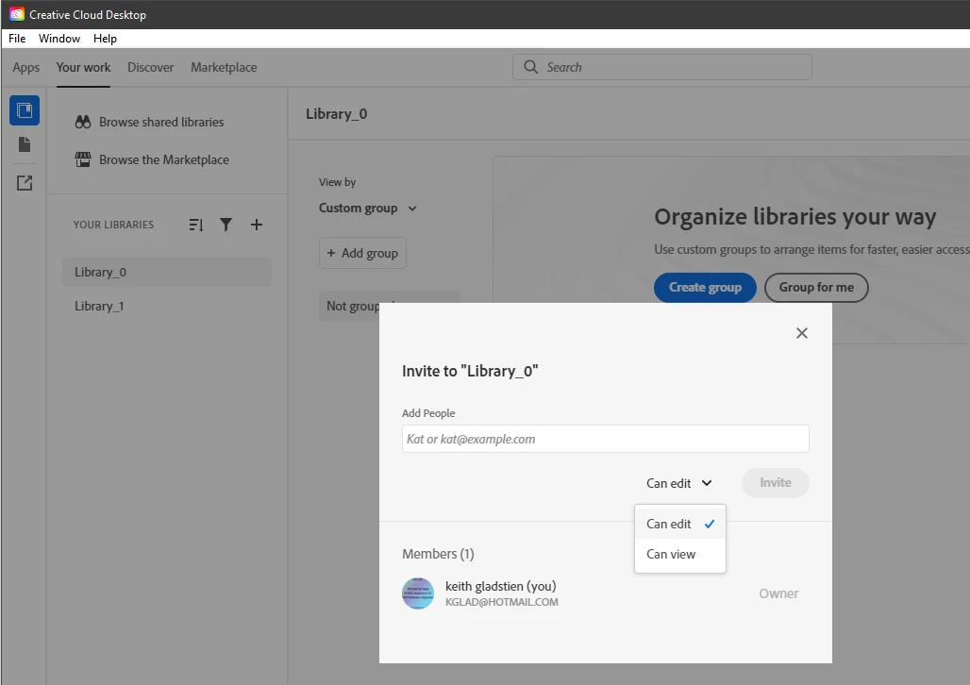Click the Group for me button
970x685 pixels.
tap(816, 287)
